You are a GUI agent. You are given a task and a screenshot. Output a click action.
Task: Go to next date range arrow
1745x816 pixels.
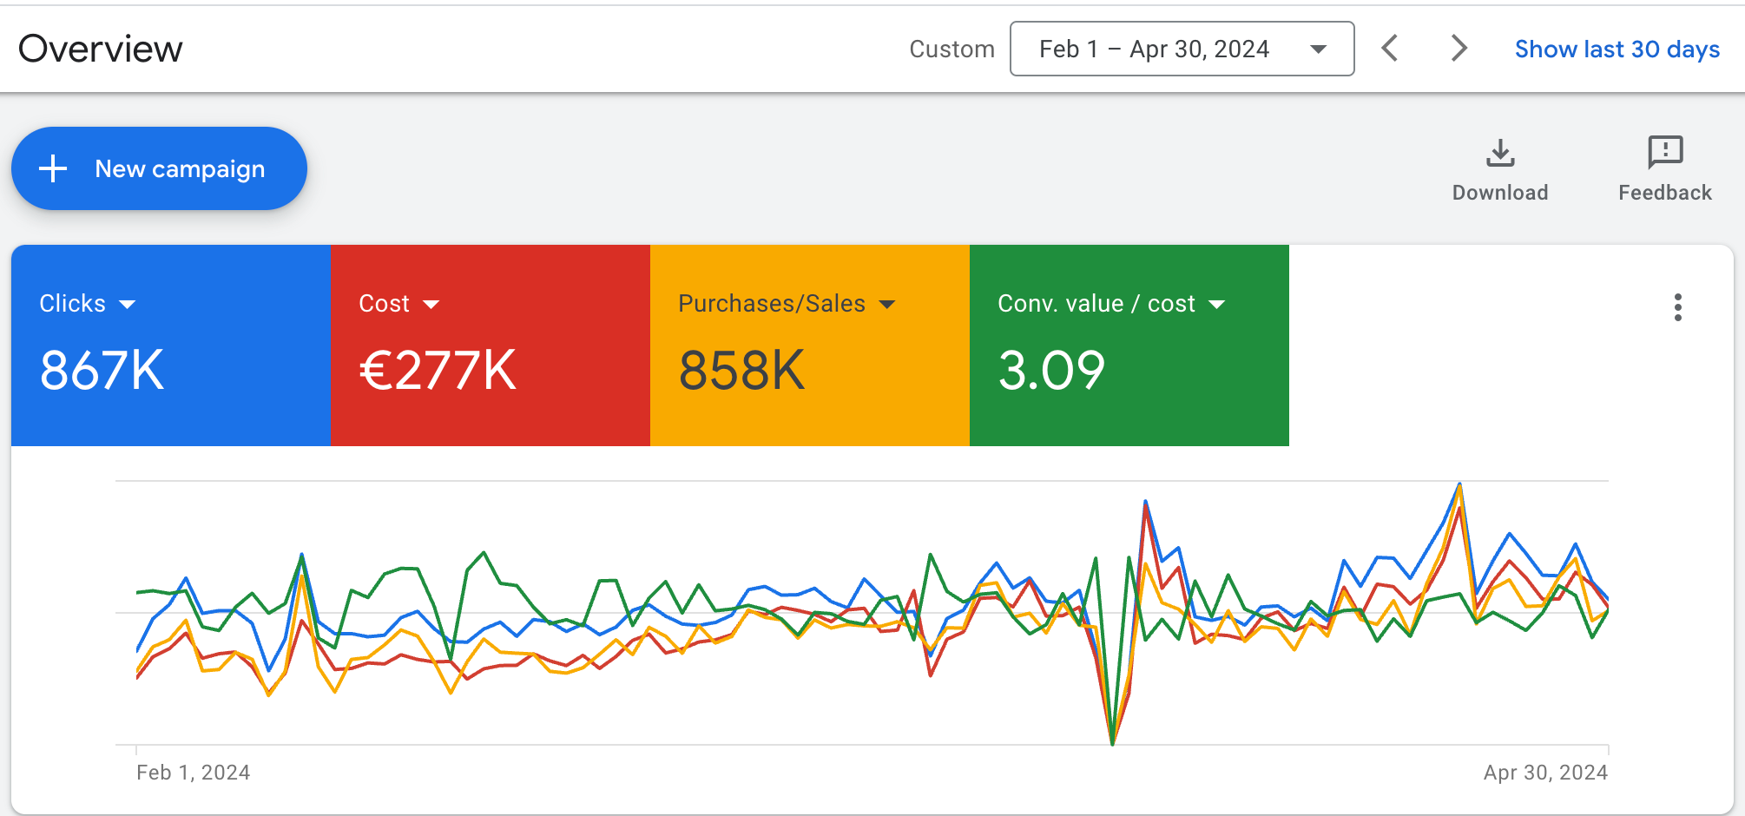[1459, 49]
